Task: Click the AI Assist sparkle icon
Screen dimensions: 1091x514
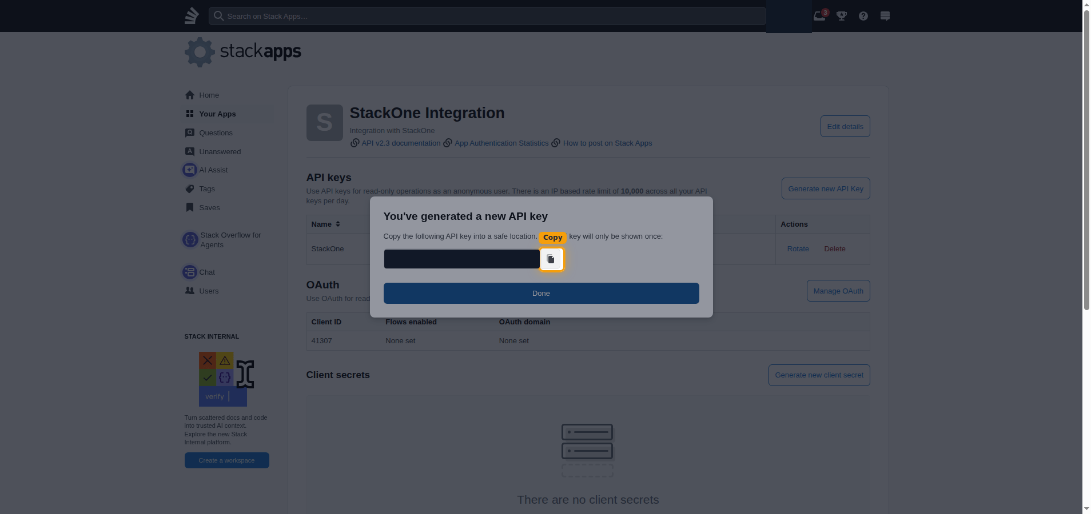Action: (x=190, y=170)
